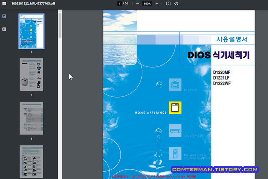Click the total page count 36
The height and width of the screenshot is (179, 268).
click(x=126, y=3)
